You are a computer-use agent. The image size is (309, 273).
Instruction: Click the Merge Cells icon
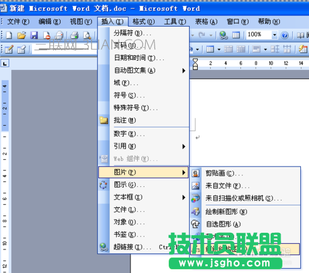229,50
